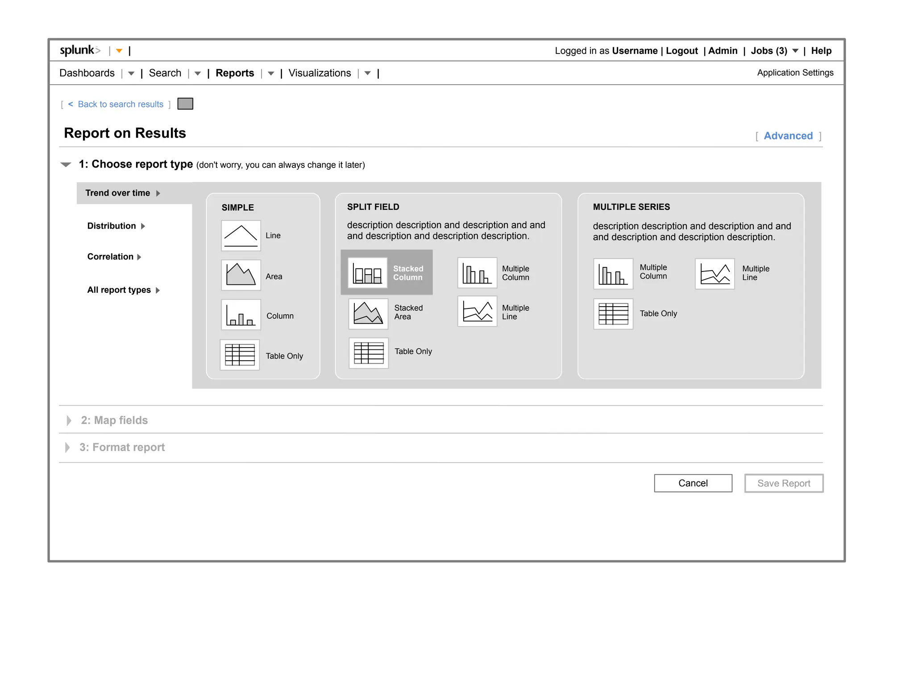
Task: Click the Stacked Column label
Action: point(408,273)
